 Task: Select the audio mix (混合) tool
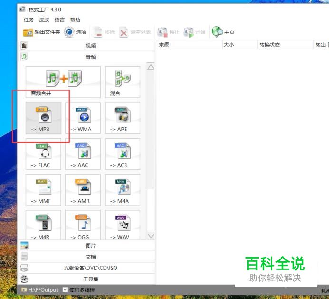122,82
